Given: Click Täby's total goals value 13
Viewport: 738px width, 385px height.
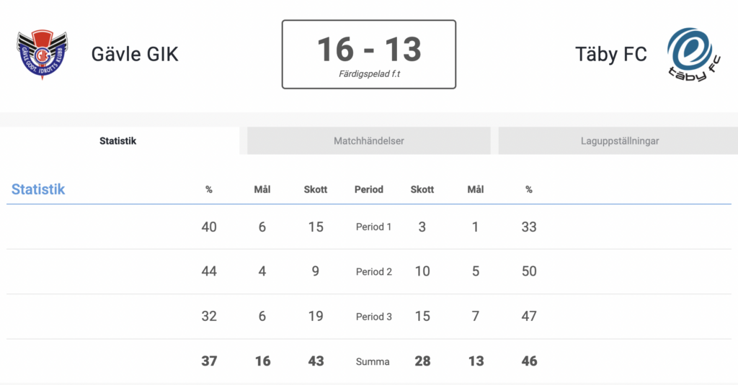Looking at the screenshot, I should (476, 361).
